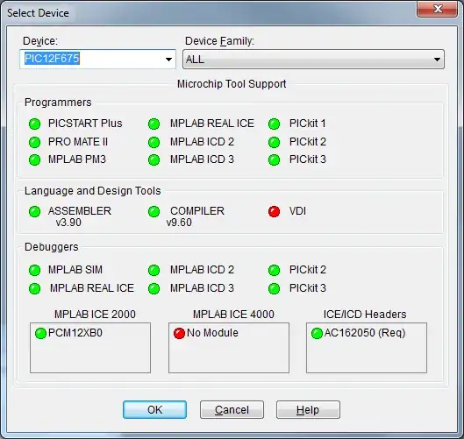The width and height of the screenshot is (464, 439).
Task: Close the Select Device dialog
Action: (438, 9)
